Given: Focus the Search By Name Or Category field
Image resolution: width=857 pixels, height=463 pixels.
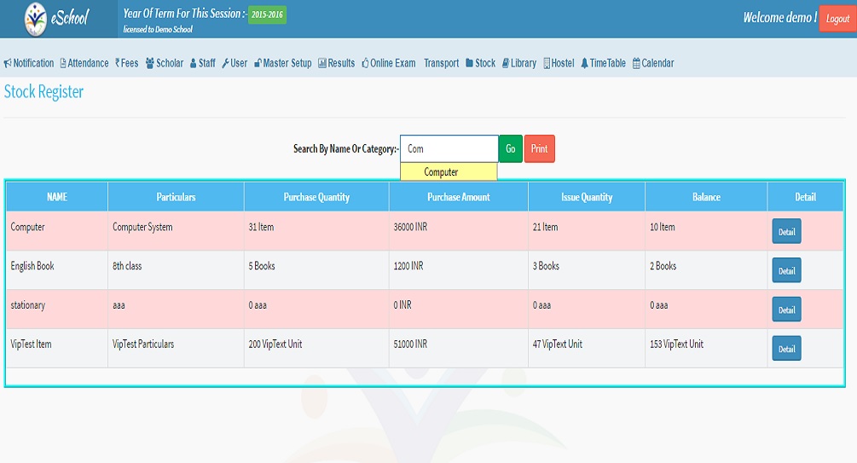Looking at the screenshot, I should pos(449,148).
